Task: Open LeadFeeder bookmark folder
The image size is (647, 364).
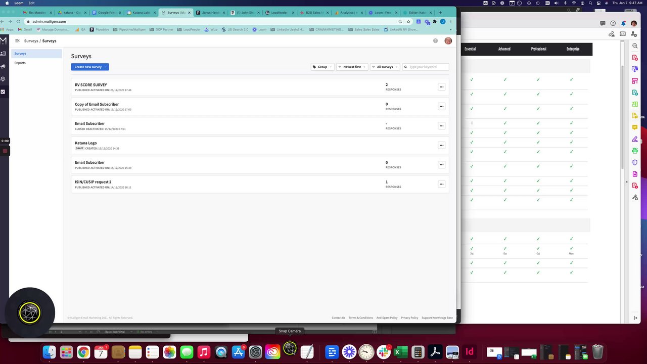Action: coord(190,30)
